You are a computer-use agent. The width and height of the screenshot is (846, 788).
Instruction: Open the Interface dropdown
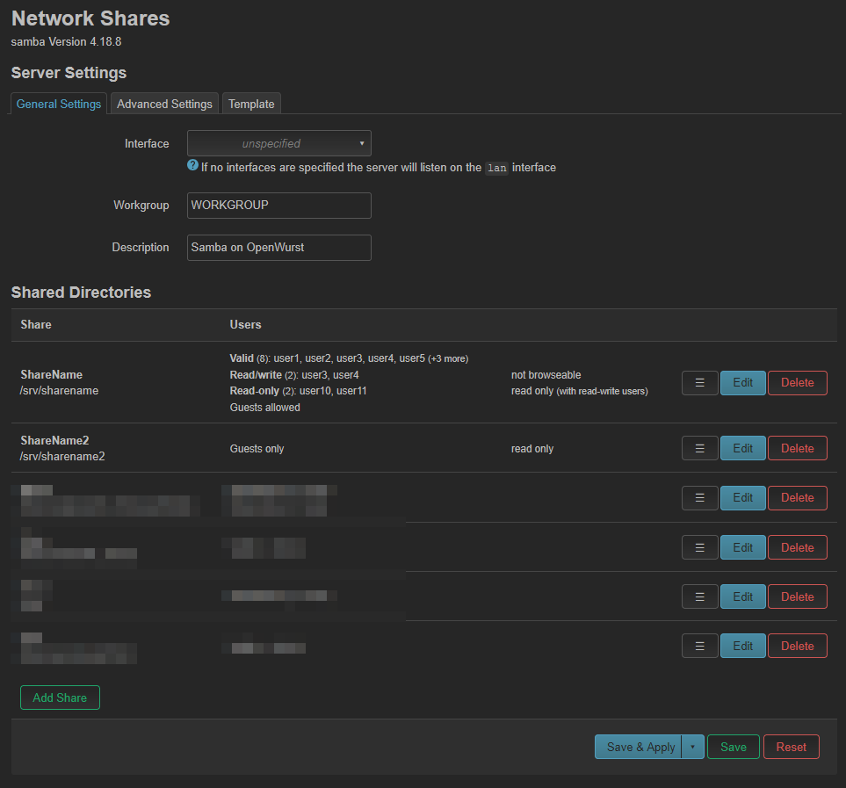[x=278, y=143]
